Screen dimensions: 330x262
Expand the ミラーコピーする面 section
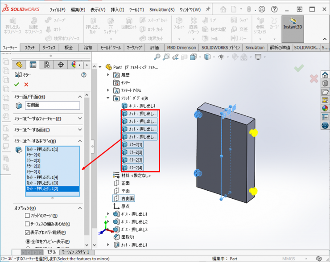(80, 130)
